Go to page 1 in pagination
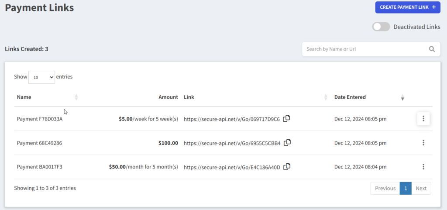447x210 pixels. (406, 188)
